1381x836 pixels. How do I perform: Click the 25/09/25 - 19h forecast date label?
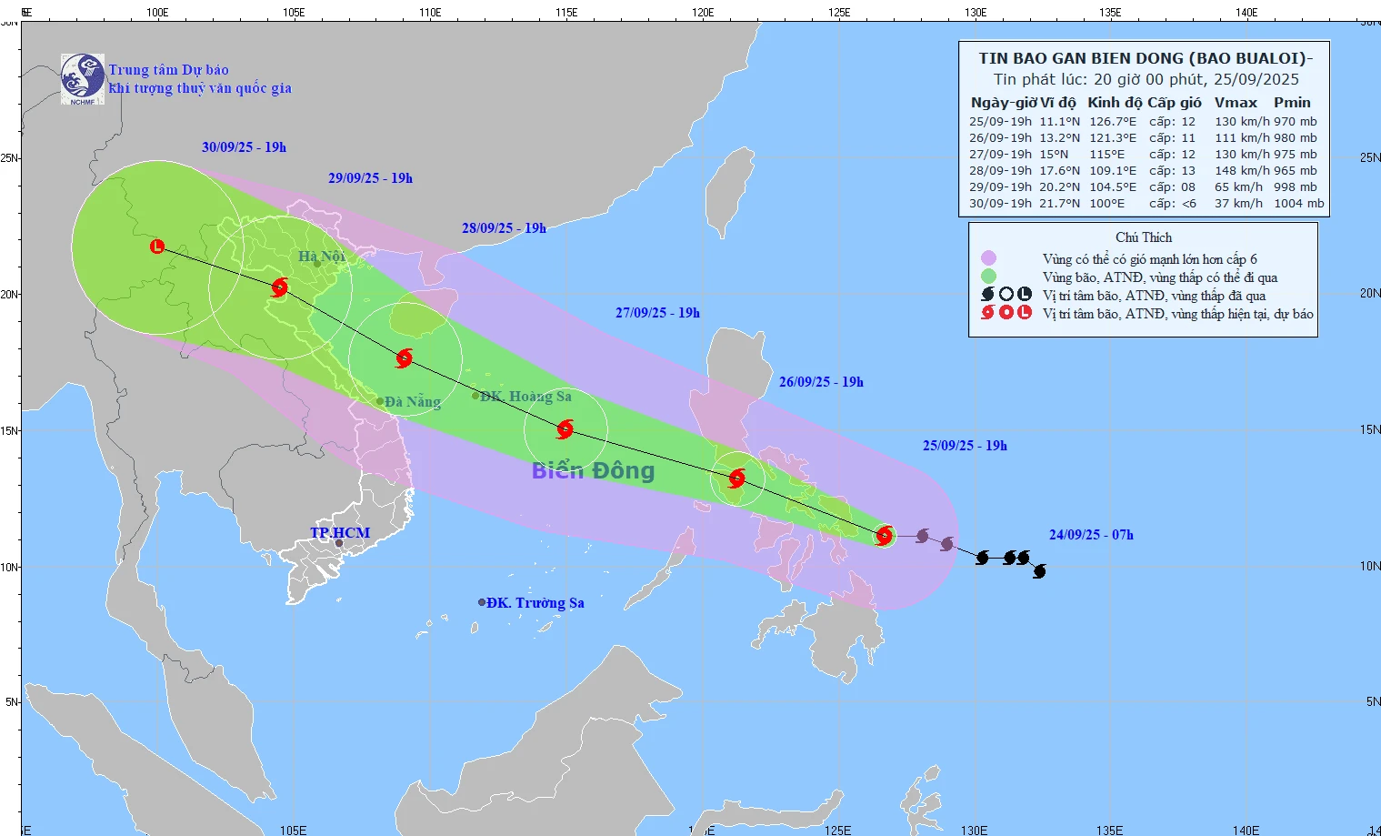pos(965,446)
